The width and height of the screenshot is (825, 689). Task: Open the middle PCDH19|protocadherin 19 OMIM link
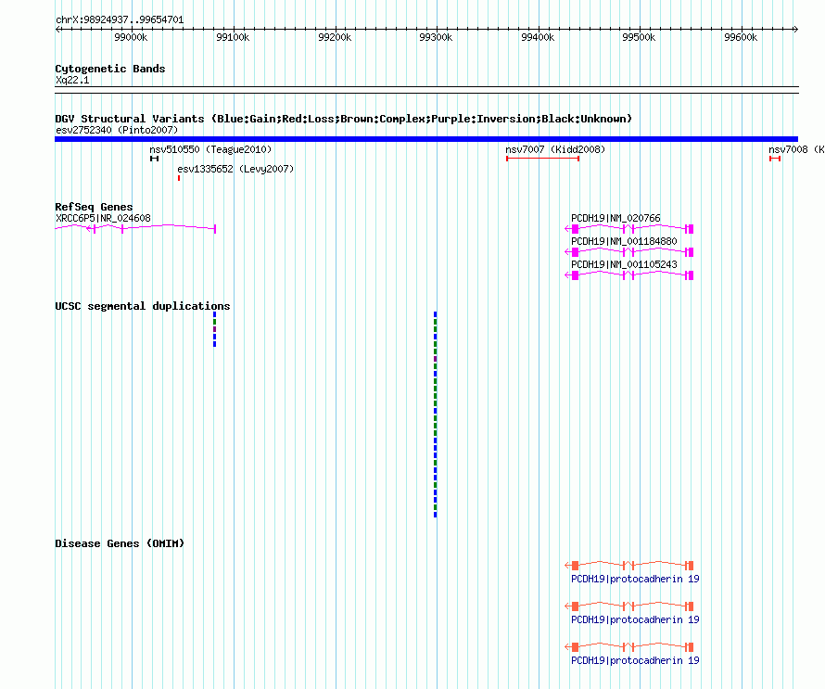click(x=635, y=620)
